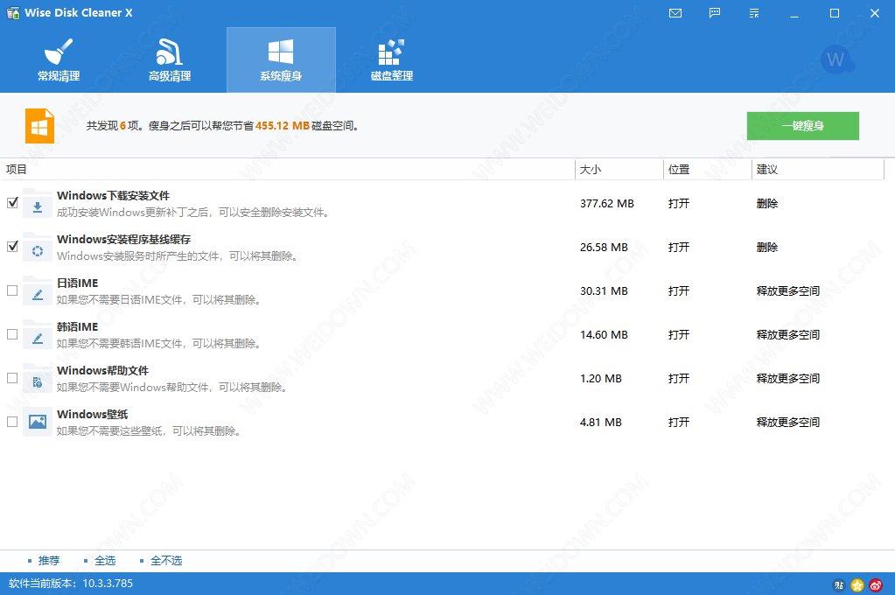Click 打开 for Windows安装程序基线缓存

pyautogui.click(x=679, y=248)
